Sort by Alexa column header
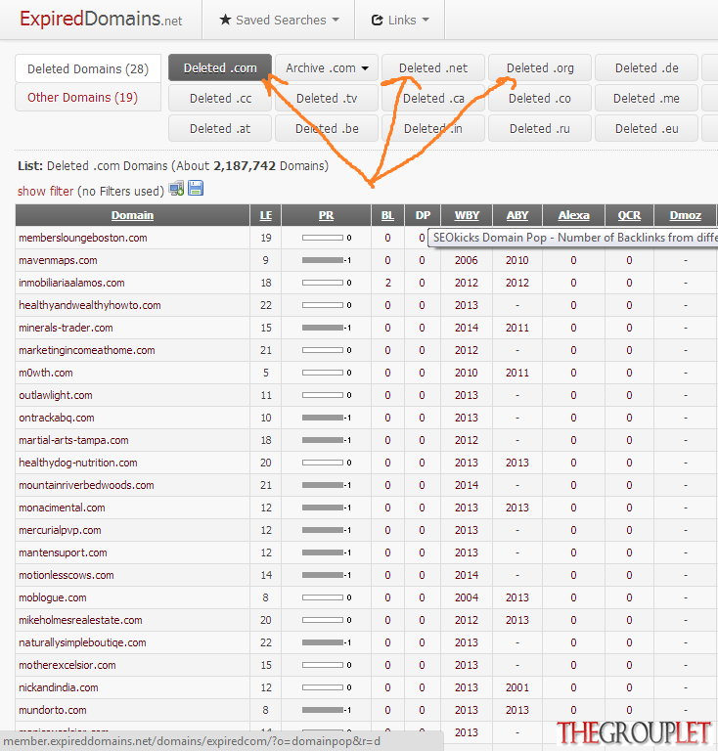 point(573,215)
